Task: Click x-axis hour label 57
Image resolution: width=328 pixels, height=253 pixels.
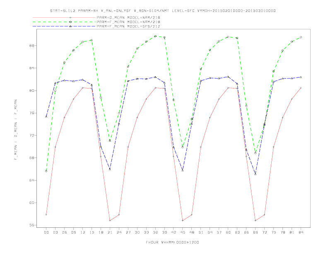Action: [x=219, y=232]
